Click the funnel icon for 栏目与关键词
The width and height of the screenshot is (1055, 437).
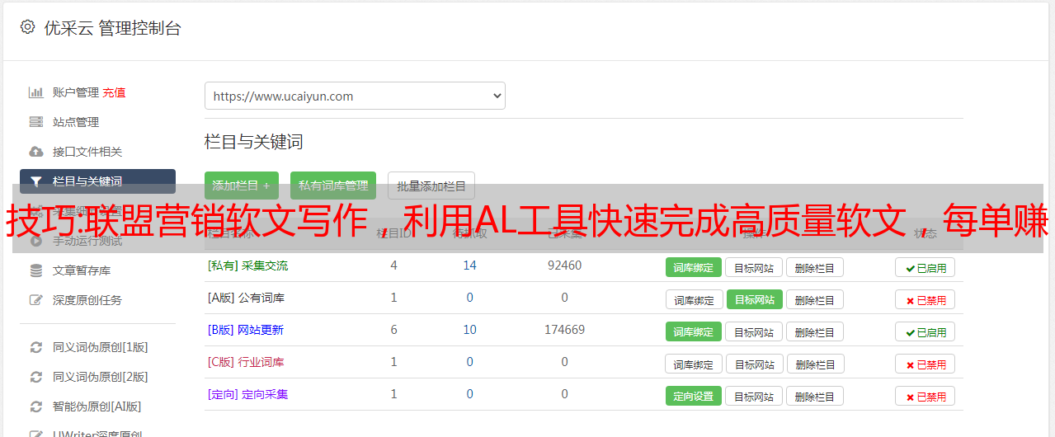point(36,181)
